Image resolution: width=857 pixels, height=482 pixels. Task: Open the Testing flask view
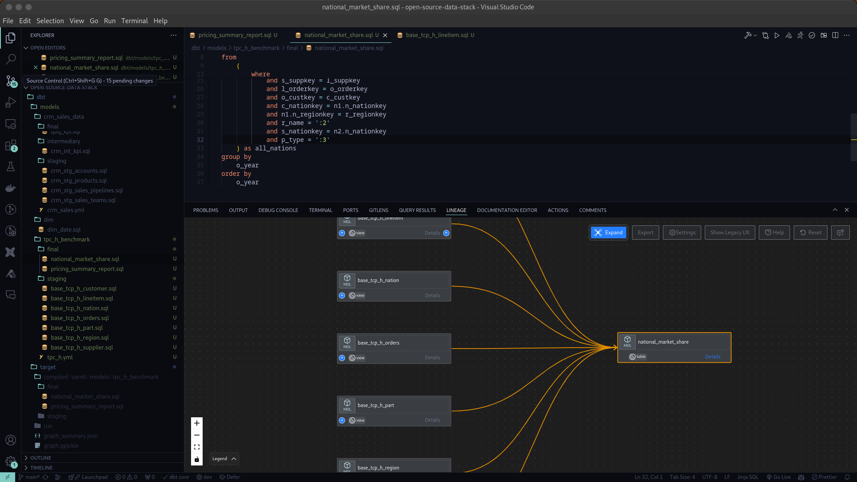pyautogui.click(x=11, y=167)
